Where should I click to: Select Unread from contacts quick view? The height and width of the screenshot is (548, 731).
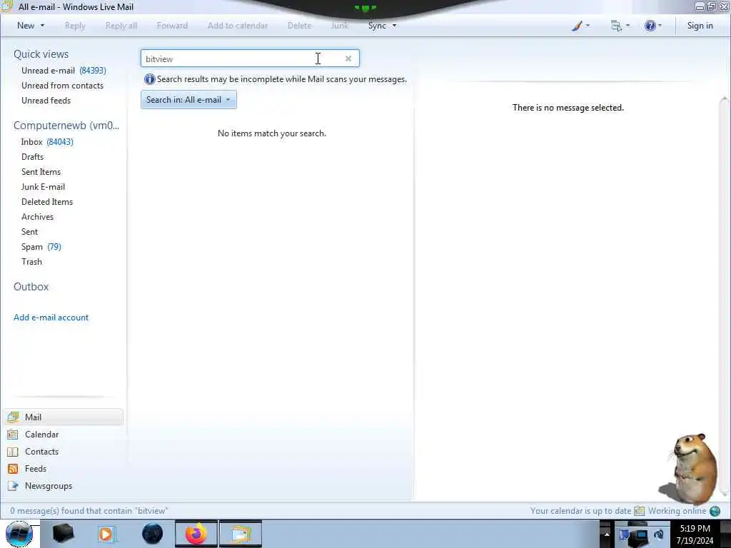[x=63, y=86]
